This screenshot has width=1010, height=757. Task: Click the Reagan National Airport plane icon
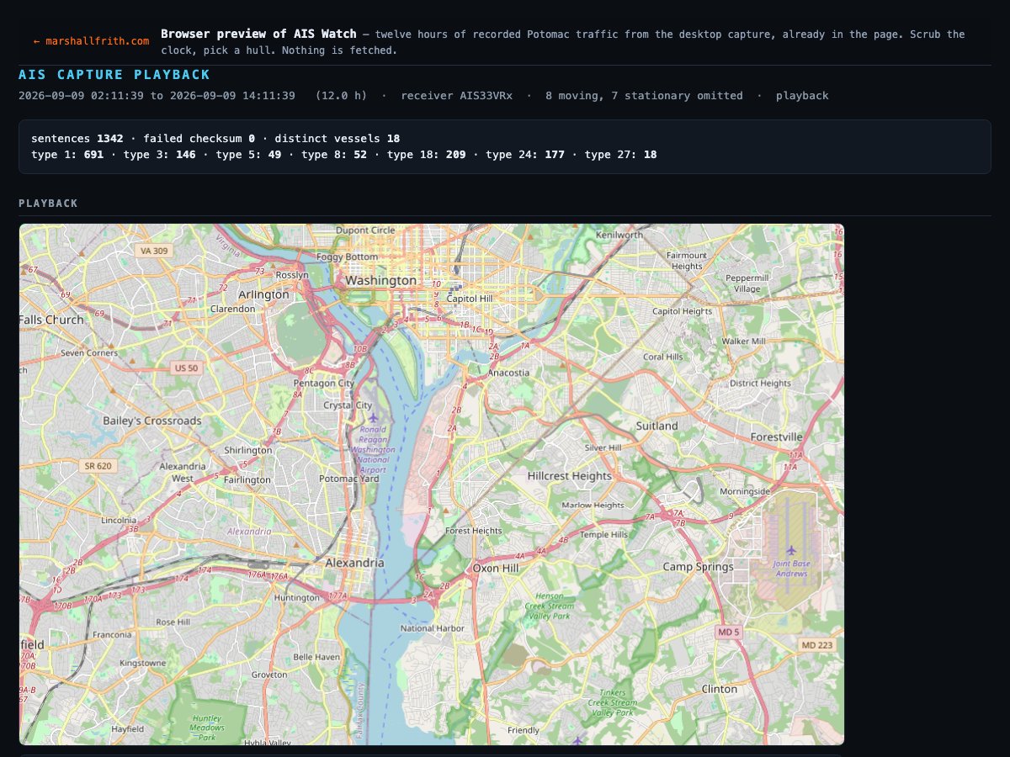coord(373,418)
